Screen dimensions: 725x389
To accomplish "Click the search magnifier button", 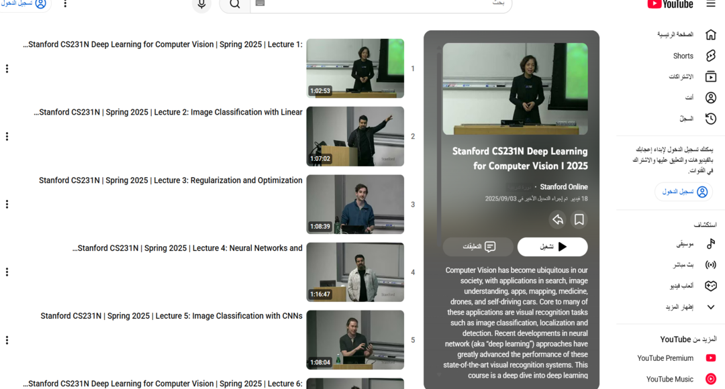I will coord(234,4).
